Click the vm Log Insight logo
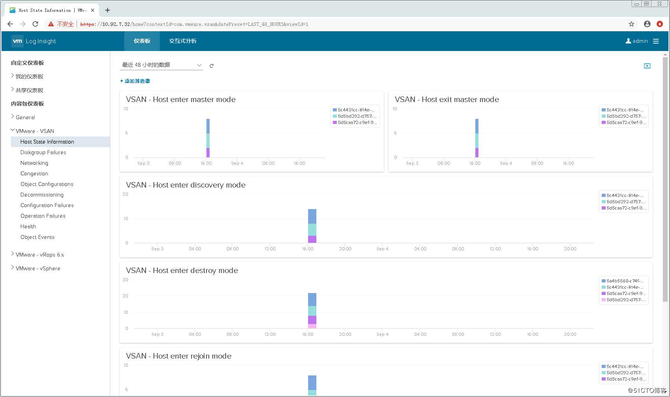Image resolution: width=670 pixels, height=397 pixels. click(x=34, y=41)
